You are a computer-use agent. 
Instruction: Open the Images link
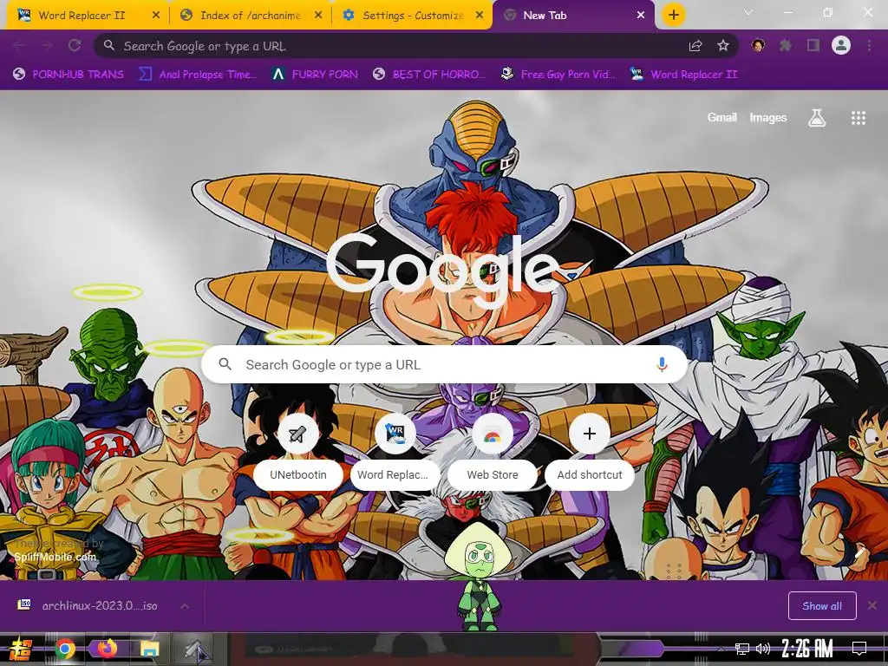[768, 117]
